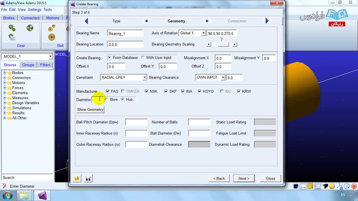The image size is (358, 201).
Task: Select the Bore diameter radio button
Action: [x=106, y=100]
